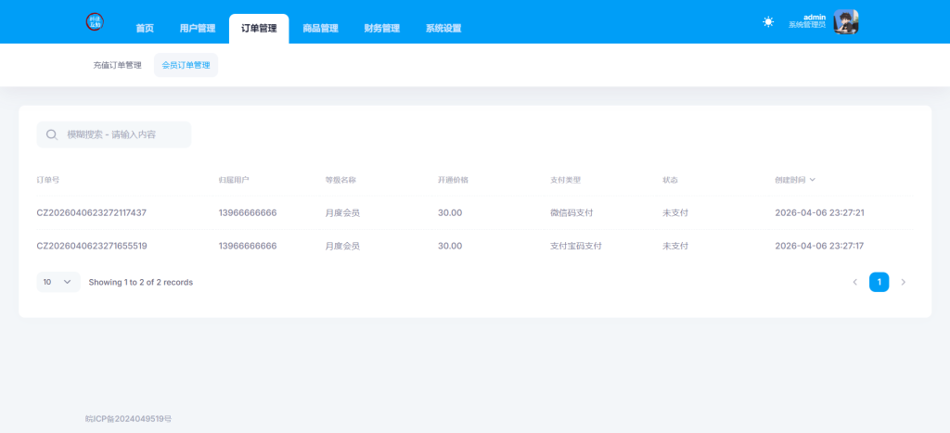Select the 会员订单管理 tab
Screen dimensions: 950x433
(186, 65)
